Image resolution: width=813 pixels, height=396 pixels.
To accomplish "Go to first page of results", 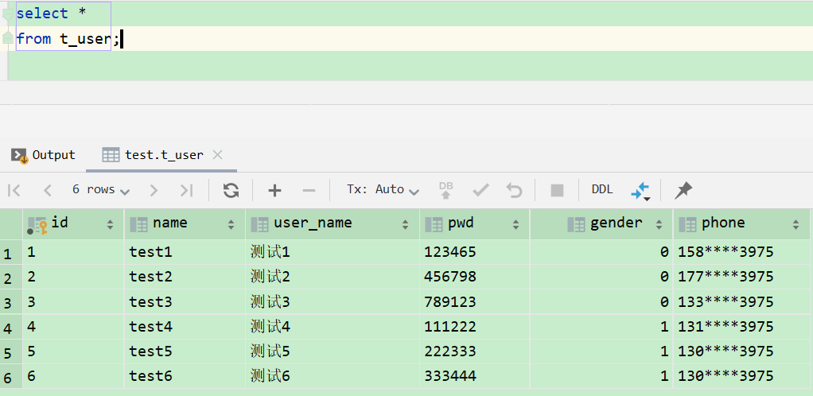I will pyautogui.click(x=14, y=190).
